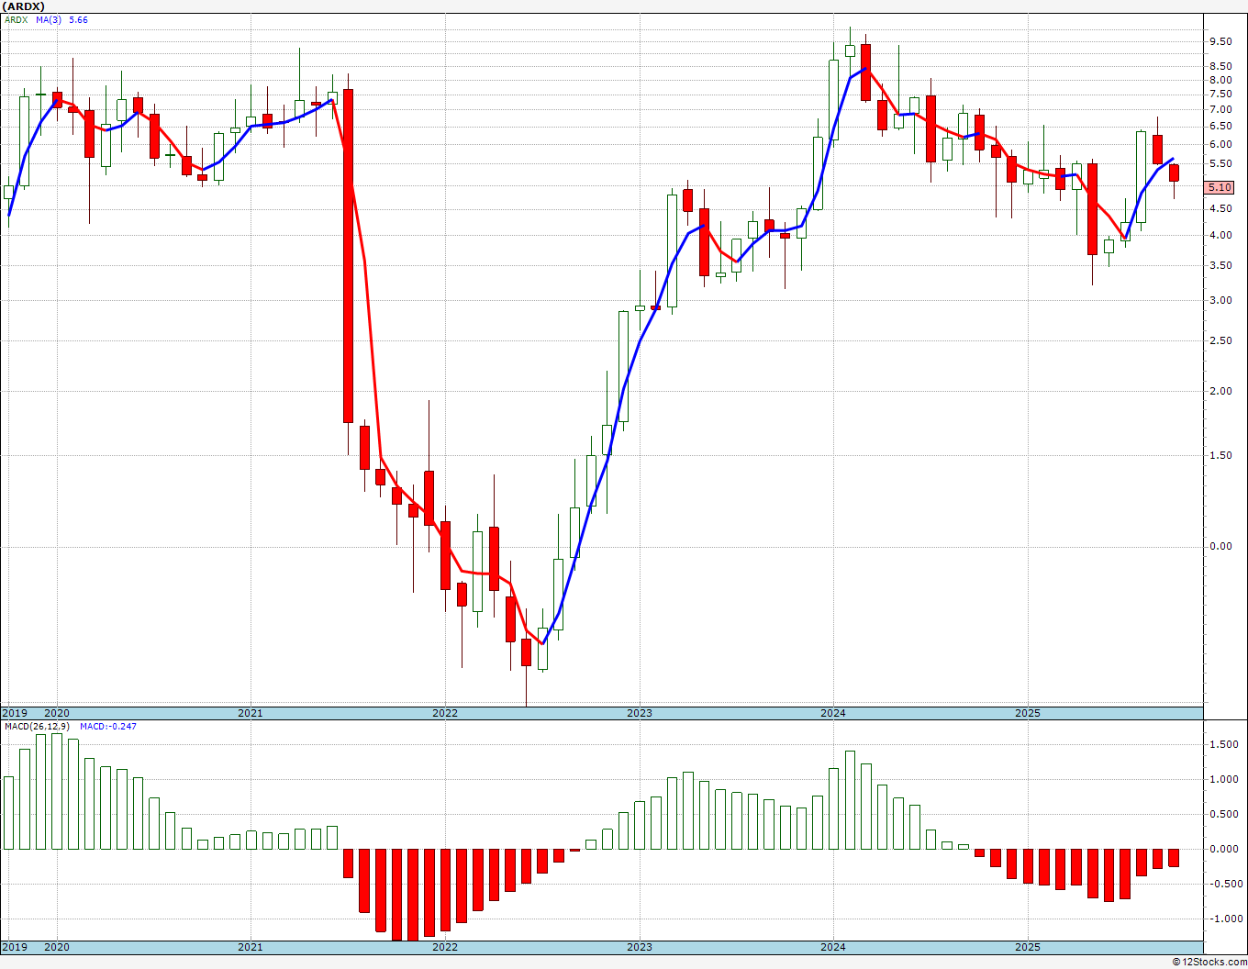
Task: Click the MACD(26,12,9) indicator label
Action: click(x=37, y=726)
